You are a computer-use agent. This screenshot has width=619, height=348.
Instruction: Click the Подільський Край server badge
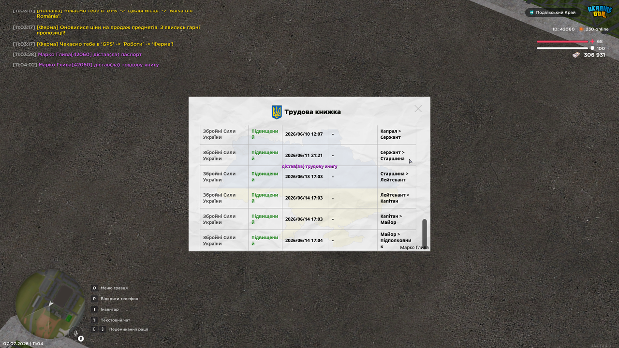pyautogui.click(x=553, y=13)
